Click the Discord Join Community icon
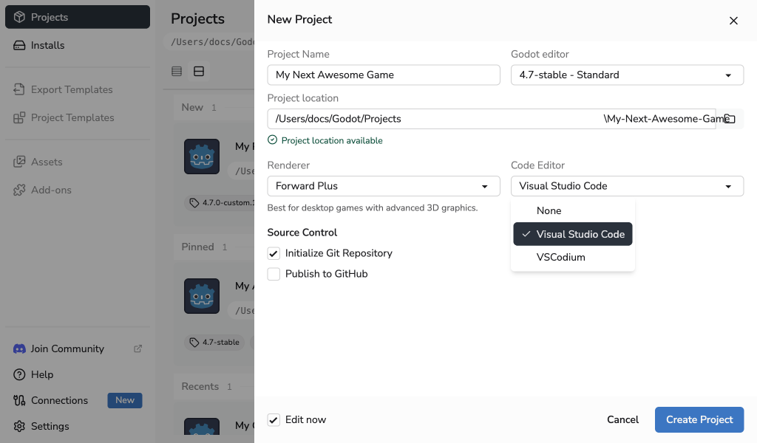Image resolution: width=757 pixels, height=443 pixels. click(19, 348)
